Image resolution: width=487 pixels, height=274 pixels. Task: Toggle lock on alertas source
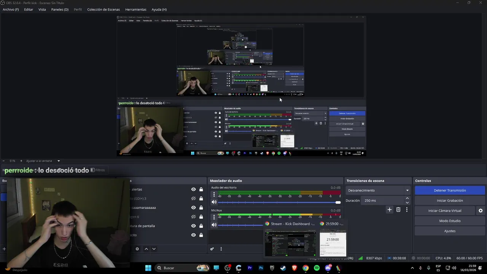pyautogui.click(x=201, y=190)
